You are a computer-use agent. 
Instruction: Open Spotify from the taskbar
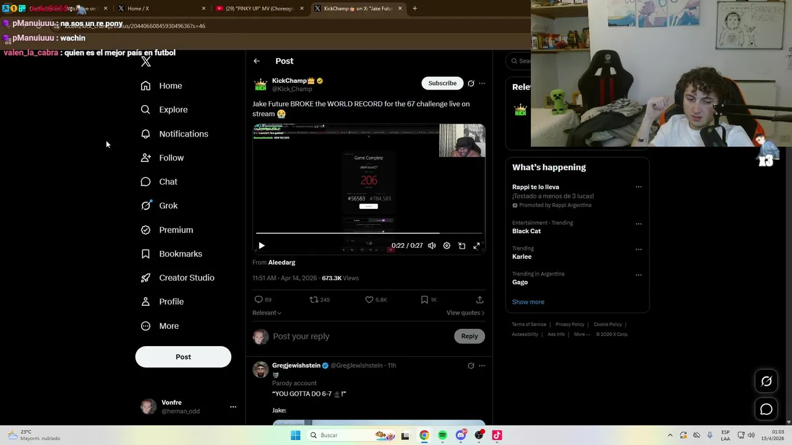tap(442, 435)
